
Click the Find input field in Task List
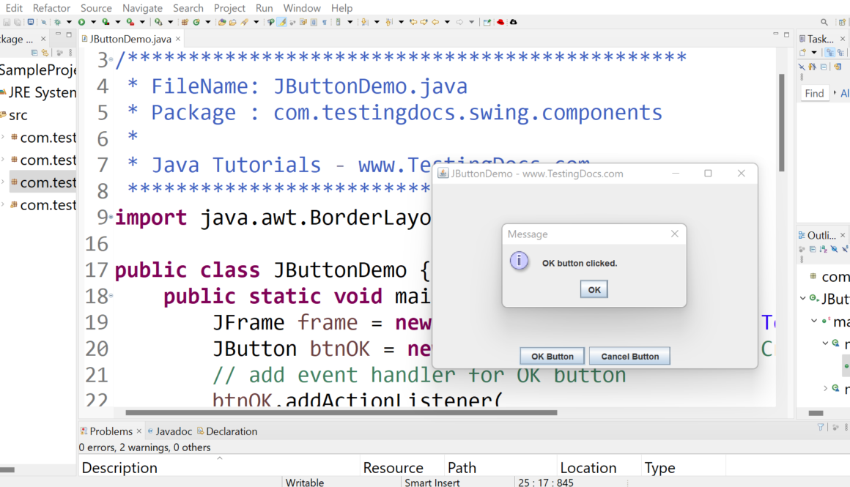[816, 93]
